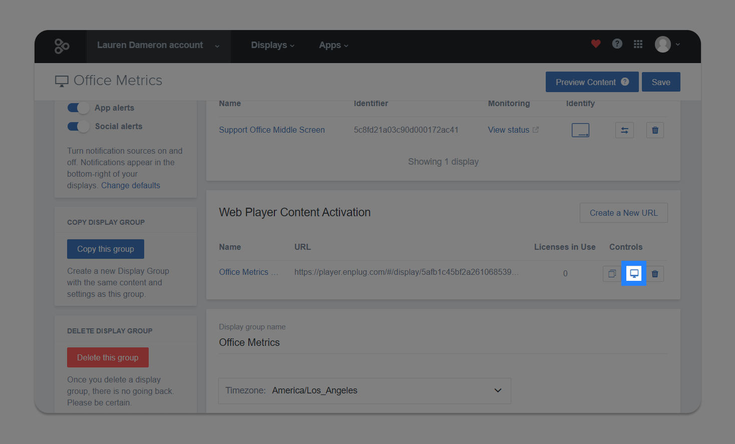Click the Save button
The height and width of the screenshot is (444, 735).
coord(661,82)
